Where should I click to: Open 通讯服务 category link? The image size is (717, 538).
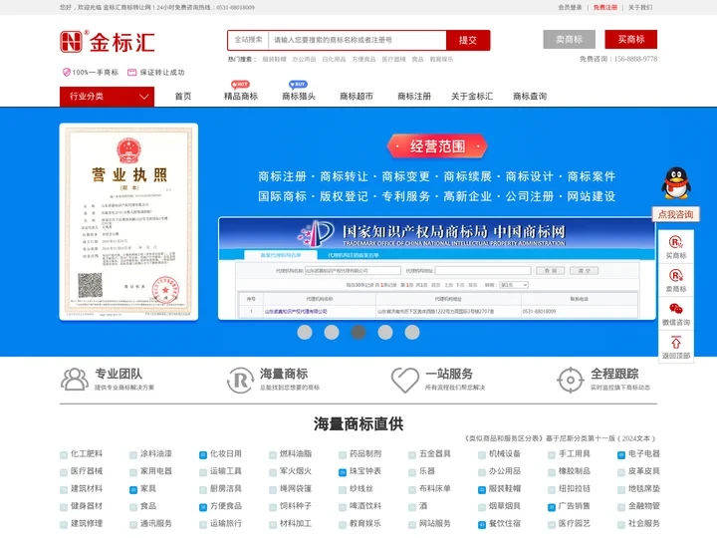point(156,523)
